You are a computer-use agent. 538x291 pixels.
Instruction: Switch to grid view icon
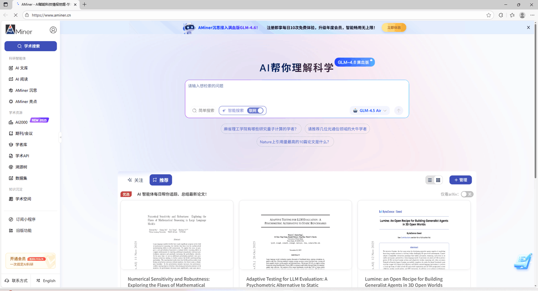pyautogui.click(x=438, y=180)
